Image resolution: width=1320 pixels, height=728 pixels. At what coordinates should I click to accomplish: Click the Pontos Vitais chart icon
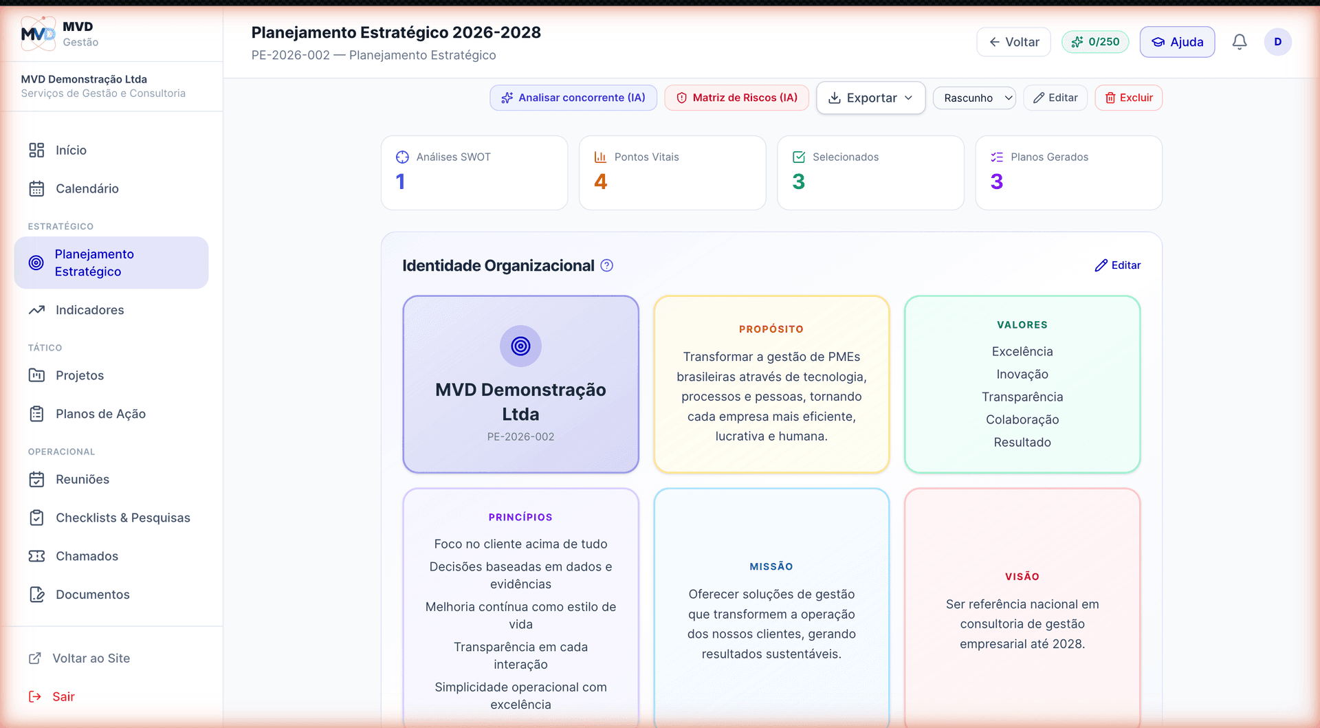coord(600,157)
